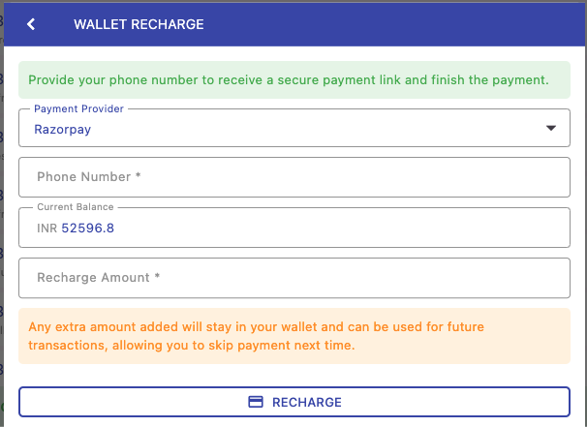The width and height of the screenshot is (587, 427).
Task: Expand the Payment Provider dropdown arrow
Action: point(550,128)
